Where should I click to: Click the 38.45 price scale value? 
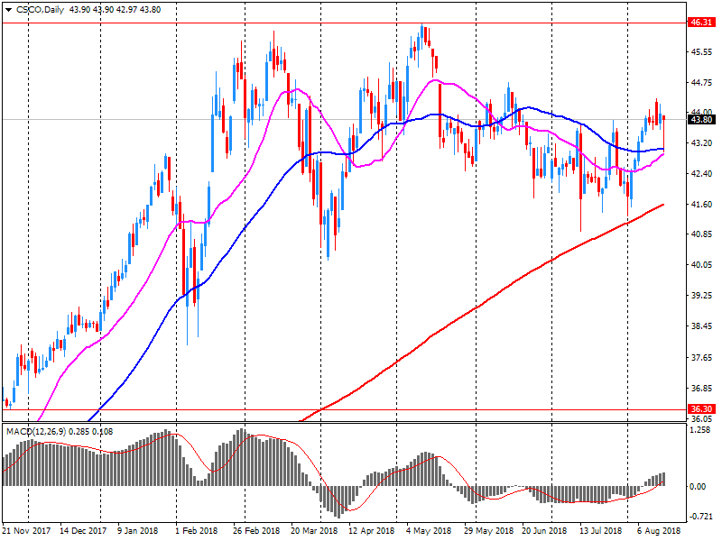click(x=701, y=326)
